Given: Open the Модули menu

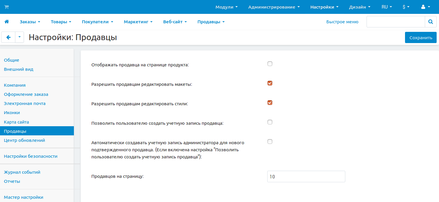Looking at the screenshot, I should click(x=226, y=7).
